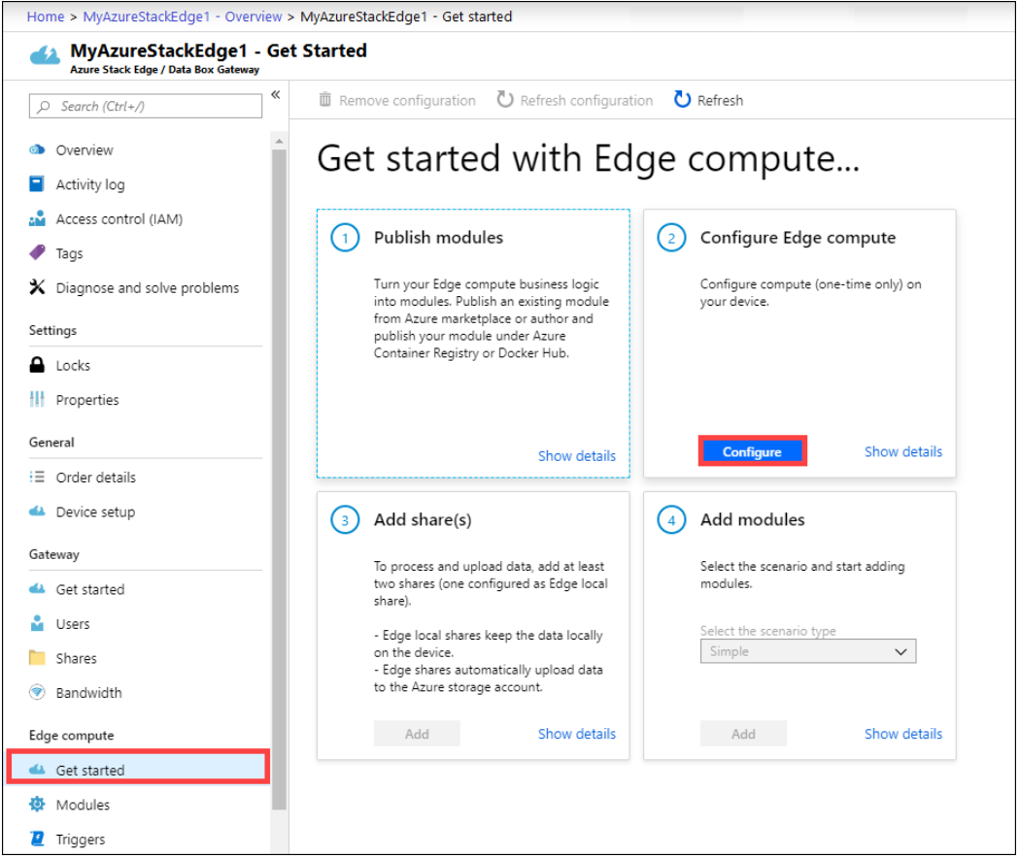Viewport: 1019px width, 858px height.
Task: Collapse the sidebar with double chevron
Action: tap(276, 95)
